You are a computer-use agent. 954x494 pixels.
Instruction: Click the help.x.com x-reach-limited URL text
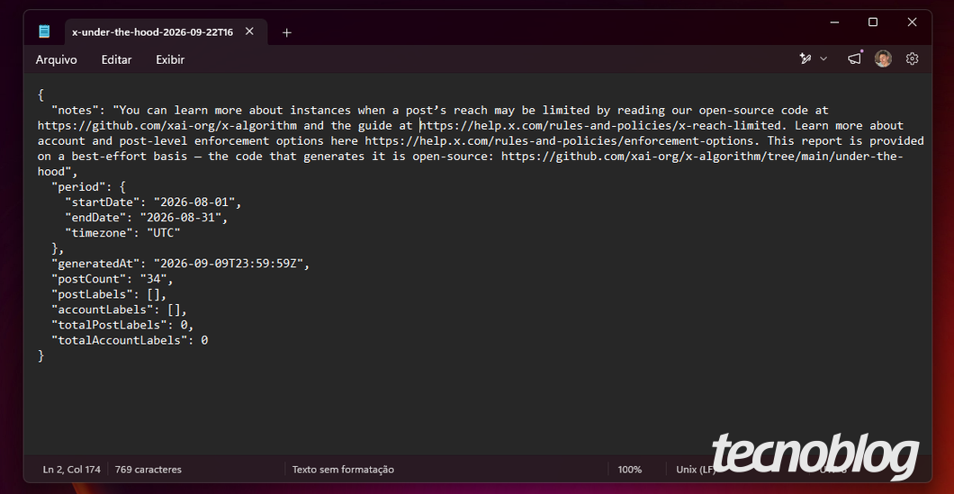[x=601, y=126]
